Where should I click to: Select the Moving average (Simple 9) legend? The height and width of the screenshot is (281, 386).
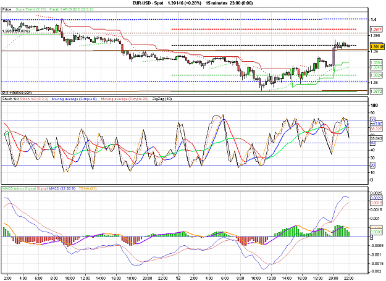(74, 99)
